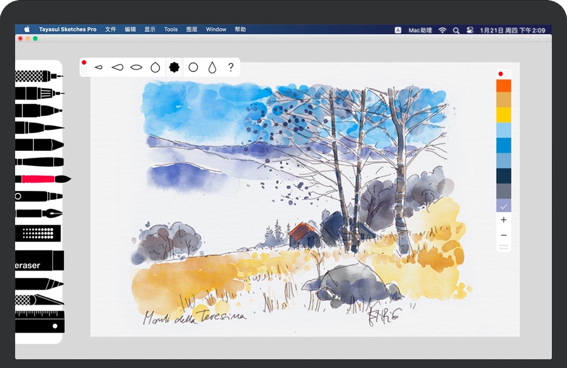Click red dot on color palette panel

coord(501,74)
